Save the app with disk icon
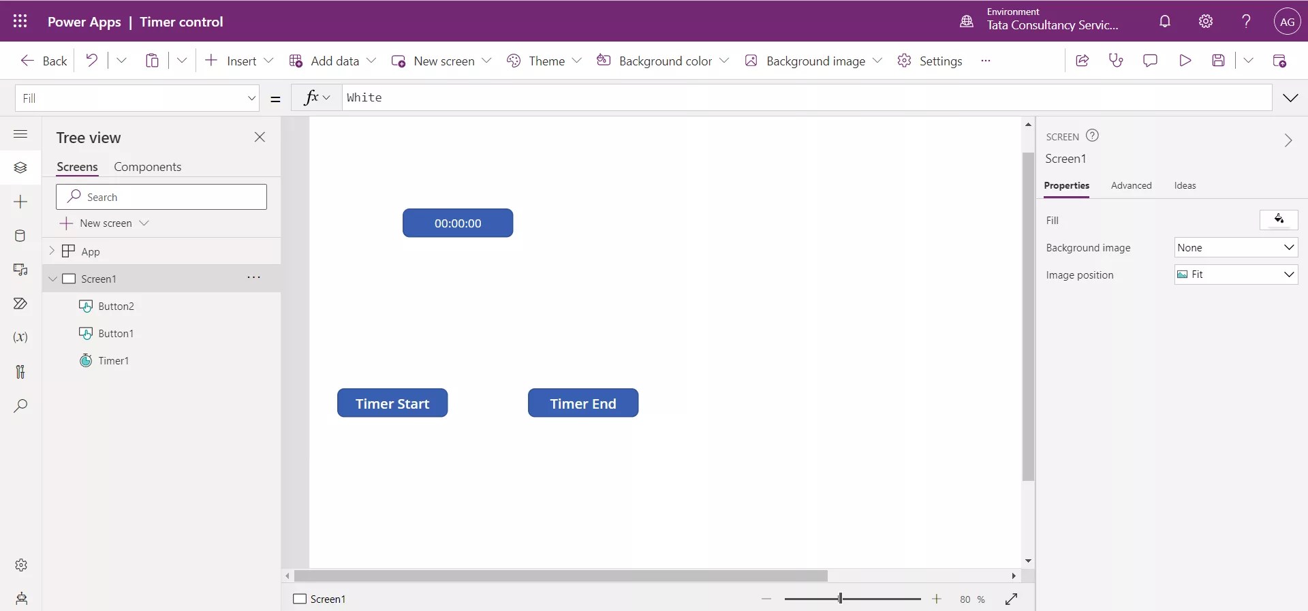This screenshot has width=1308, height=611. point(1219,61)
